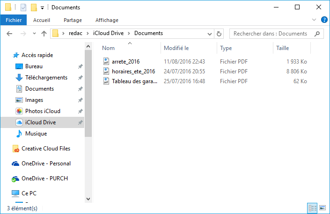Click the blue help question mark icon
The width and height of the screenshot is (330, 214).
(324, 20)
